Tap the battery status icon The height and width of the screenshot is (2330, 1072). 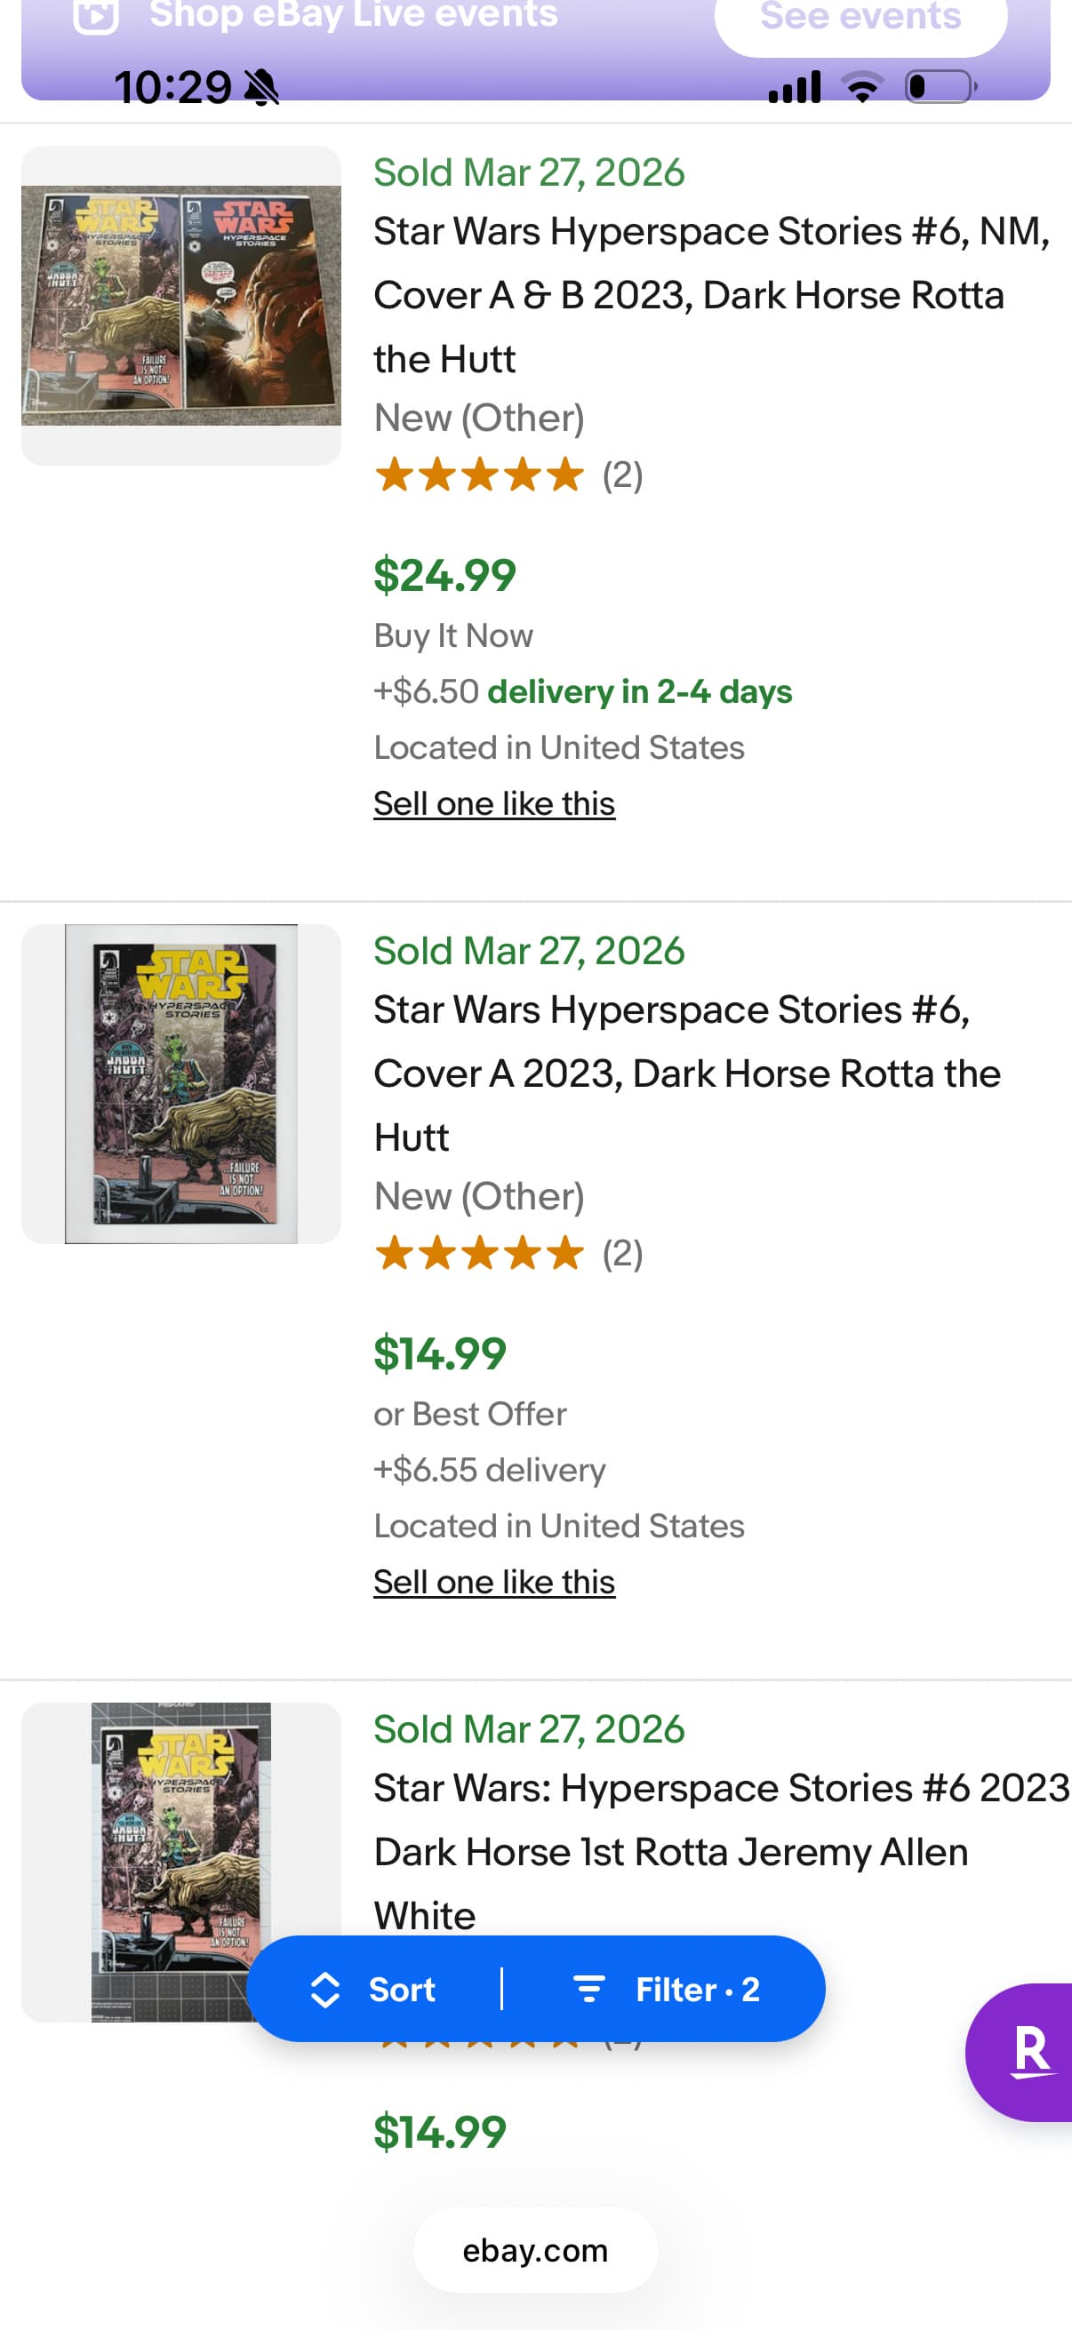point(939,88)
